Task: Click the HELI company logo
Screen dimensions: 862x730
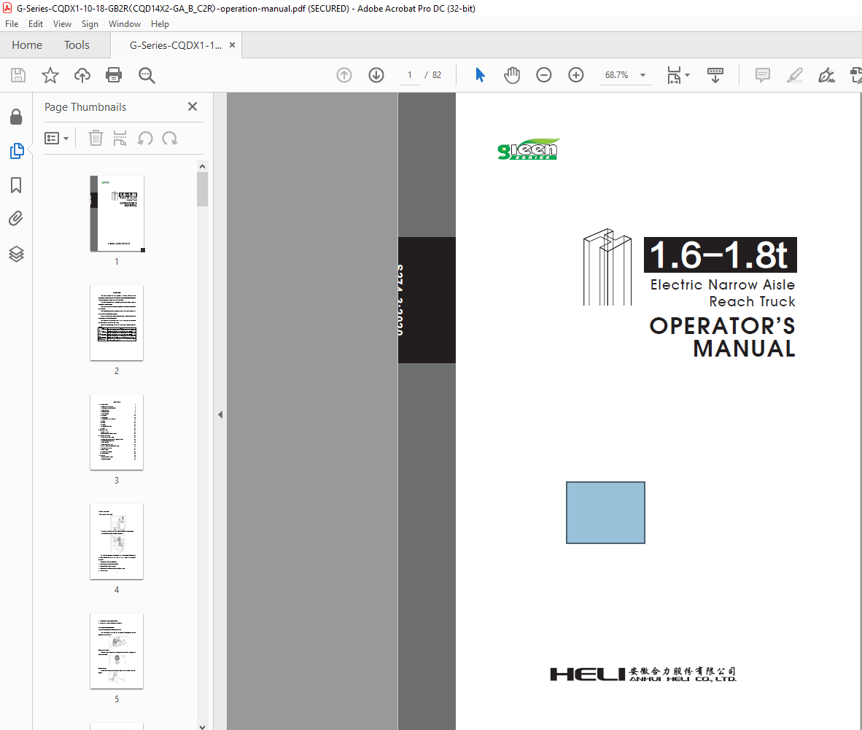Action: [642, 674]
